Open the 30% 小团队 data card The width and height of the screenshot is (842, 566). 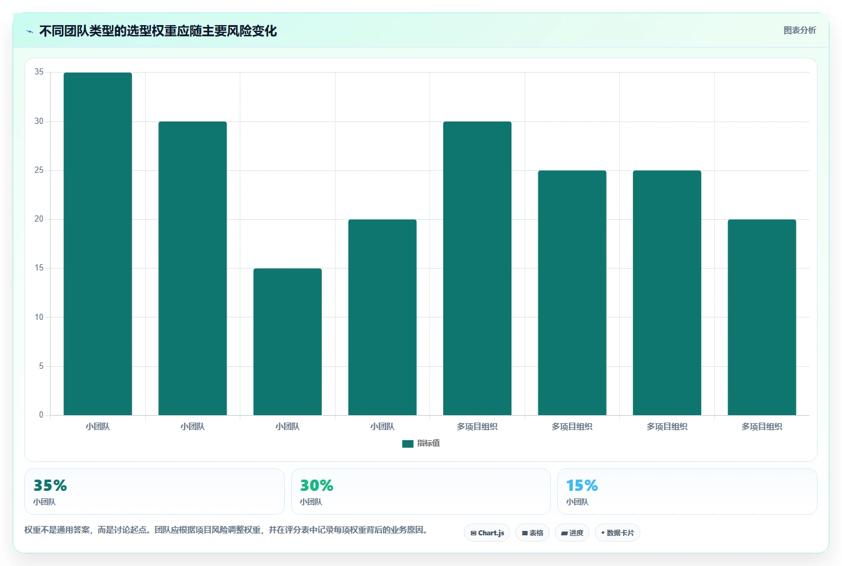click(421, 491)
